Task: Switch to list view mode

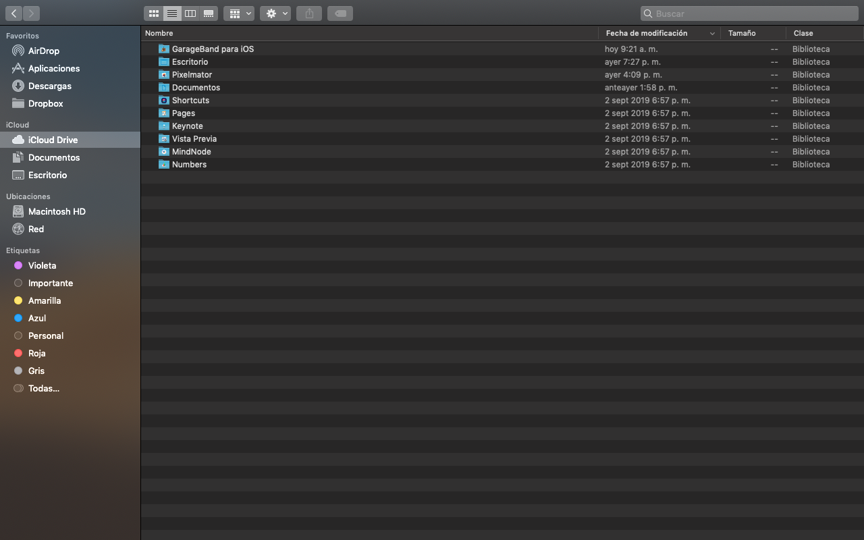Action: click(x=172, y=13)
